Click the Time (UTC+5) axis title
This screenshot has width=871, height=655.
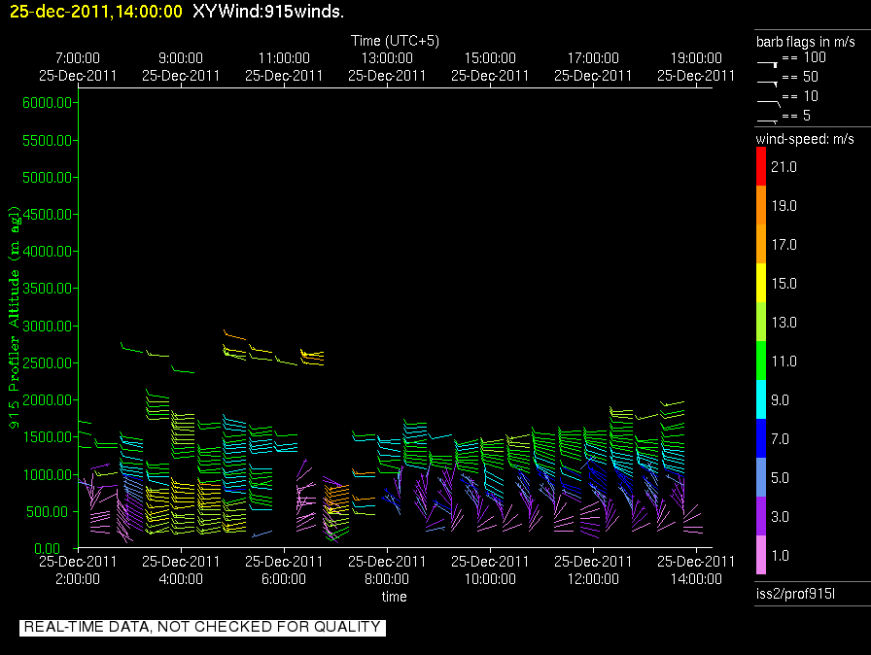pos(395,41)
